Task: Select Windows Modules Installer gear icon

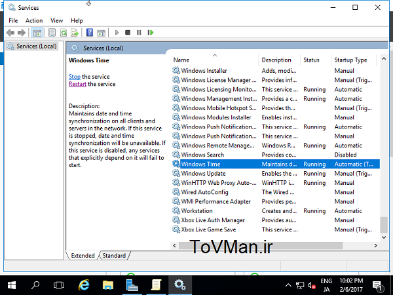Action: click(x=176, y=117)
